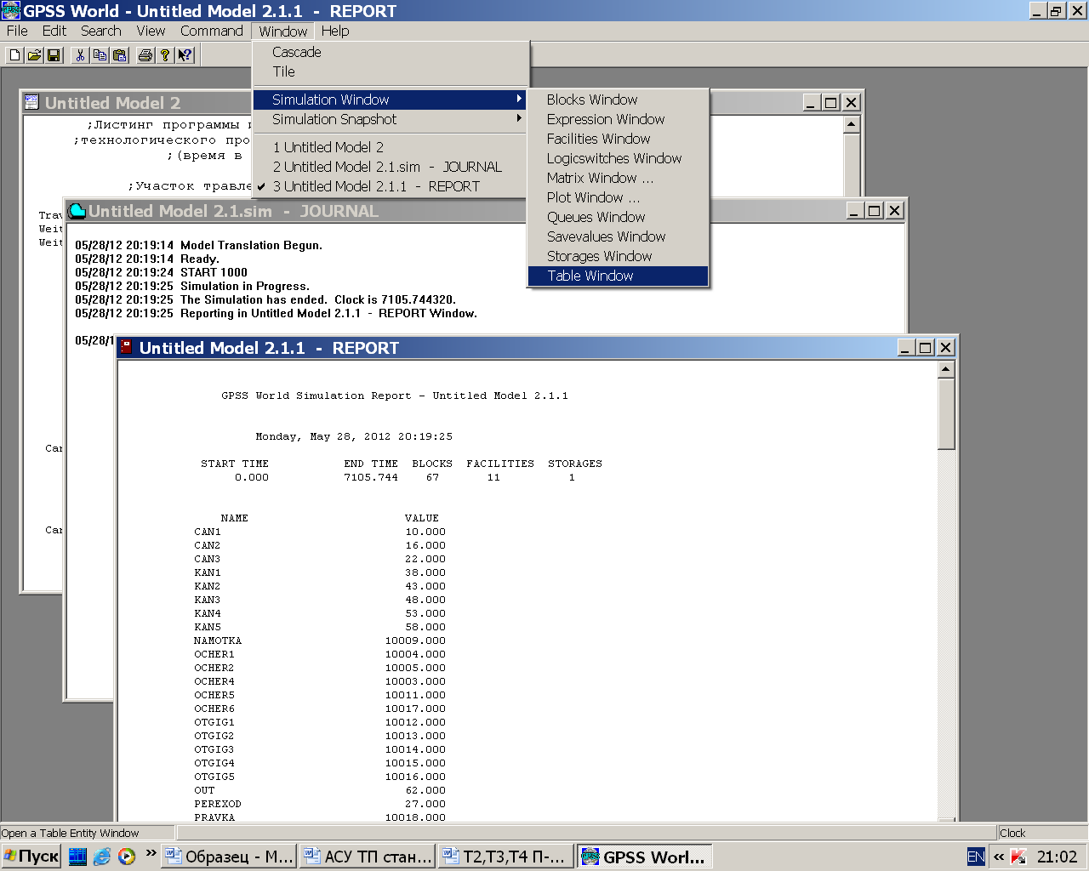Open Queues Window from submenu
1089x871 pixels.
coord(618,217)
